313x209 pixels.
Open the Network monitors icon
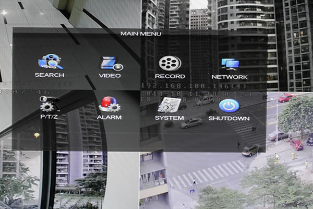pos(230,64)
